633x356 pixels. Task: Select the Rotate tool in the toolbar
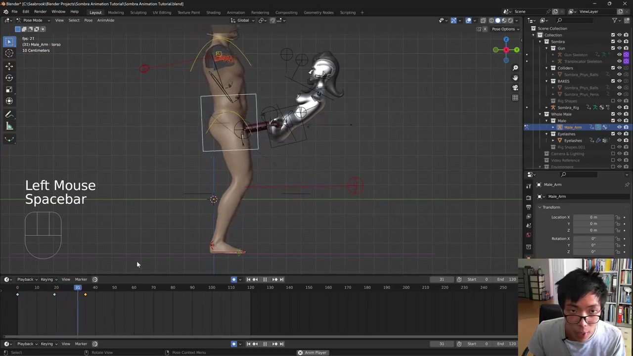(9, 78)
